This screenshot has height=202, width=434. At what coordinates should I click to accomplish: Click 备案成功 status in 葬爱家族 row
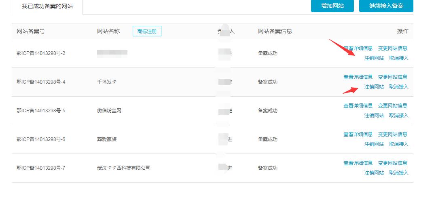coord(268,139)
